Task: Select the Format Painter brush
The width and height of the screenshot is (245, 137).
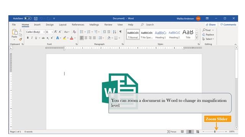Action: point(20,39)
